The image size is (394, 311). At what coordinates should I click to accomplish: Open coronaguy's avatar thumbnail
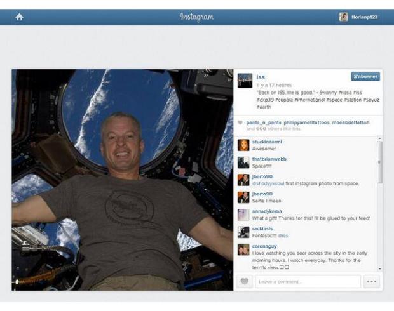[x=243, y=249]
